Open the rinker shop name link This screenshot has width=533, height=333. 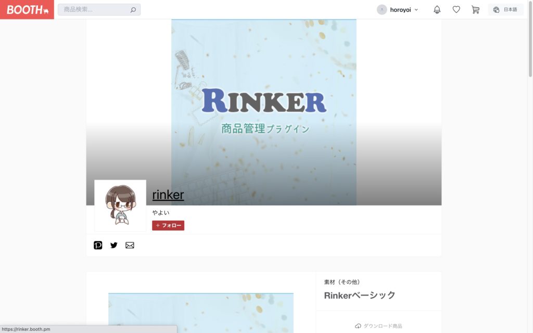168,195
